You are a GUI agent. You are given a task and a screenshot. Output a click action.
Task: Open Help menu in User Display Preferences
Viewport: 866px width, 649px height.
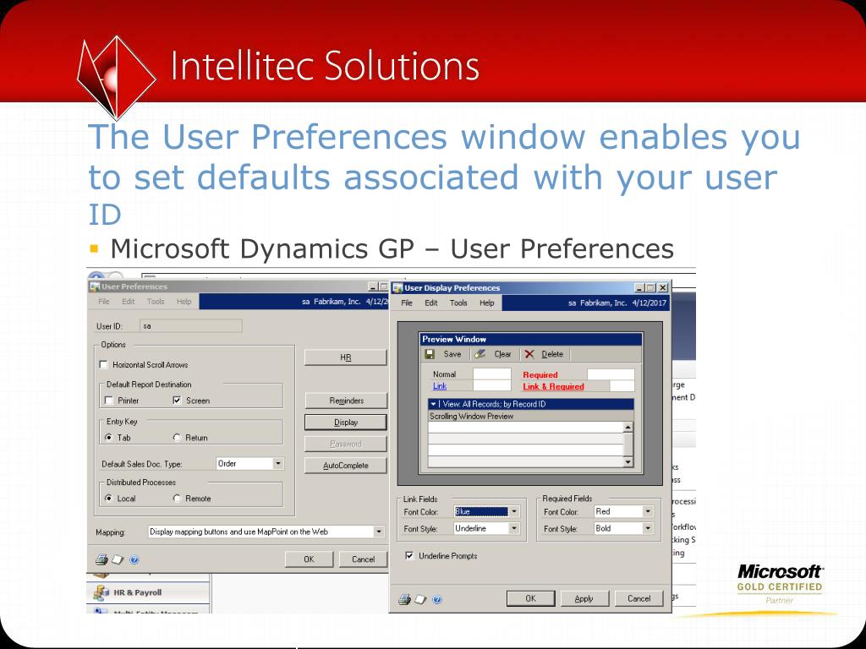(x=486, y=303)
